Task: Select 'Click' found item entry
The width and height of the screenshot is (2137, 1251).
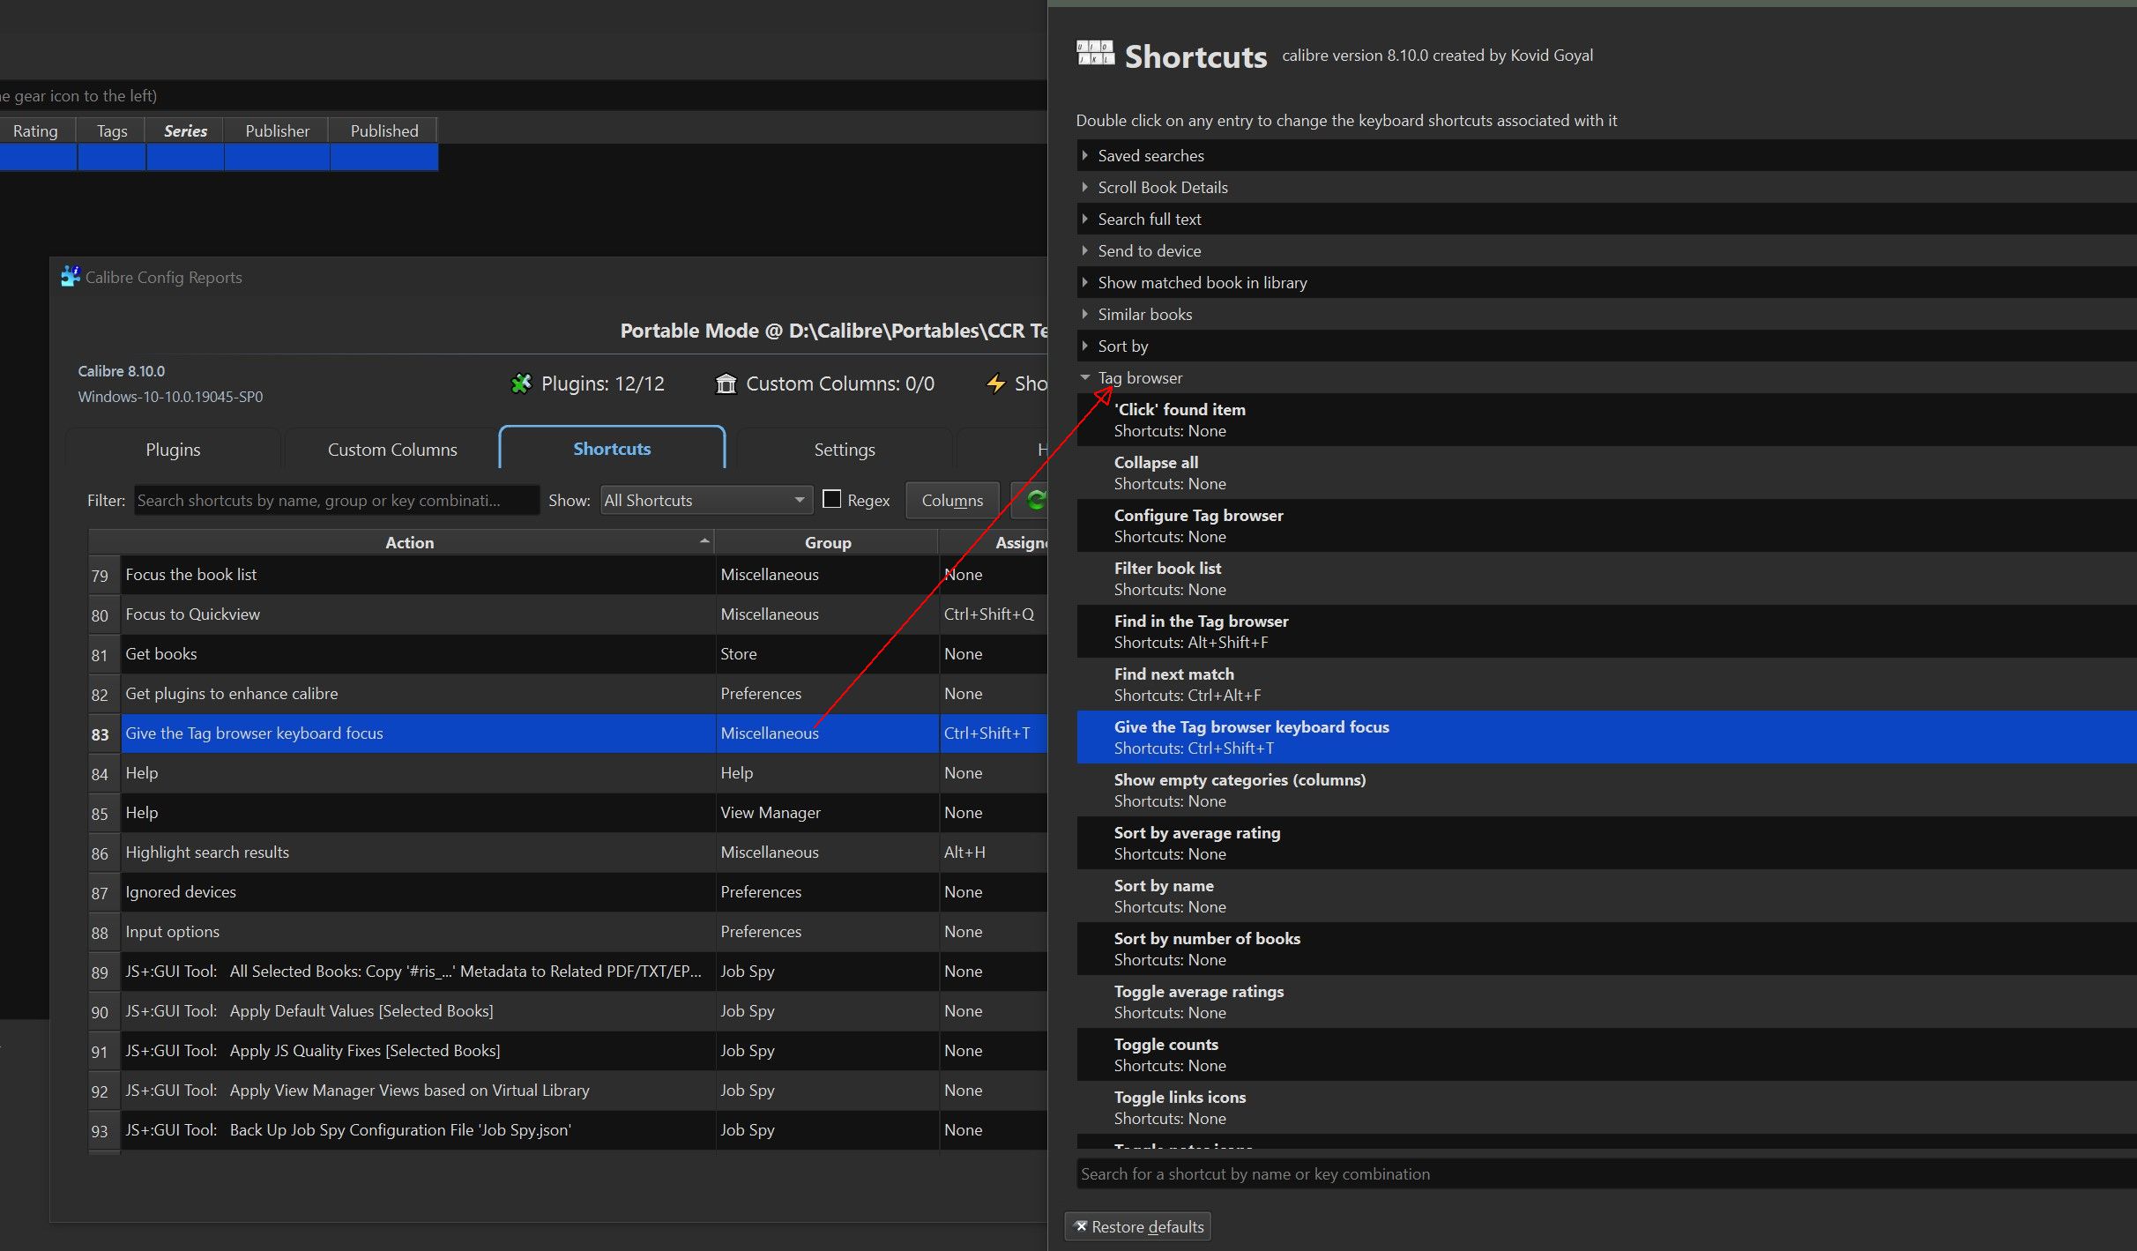Action: pos(1606,420)
